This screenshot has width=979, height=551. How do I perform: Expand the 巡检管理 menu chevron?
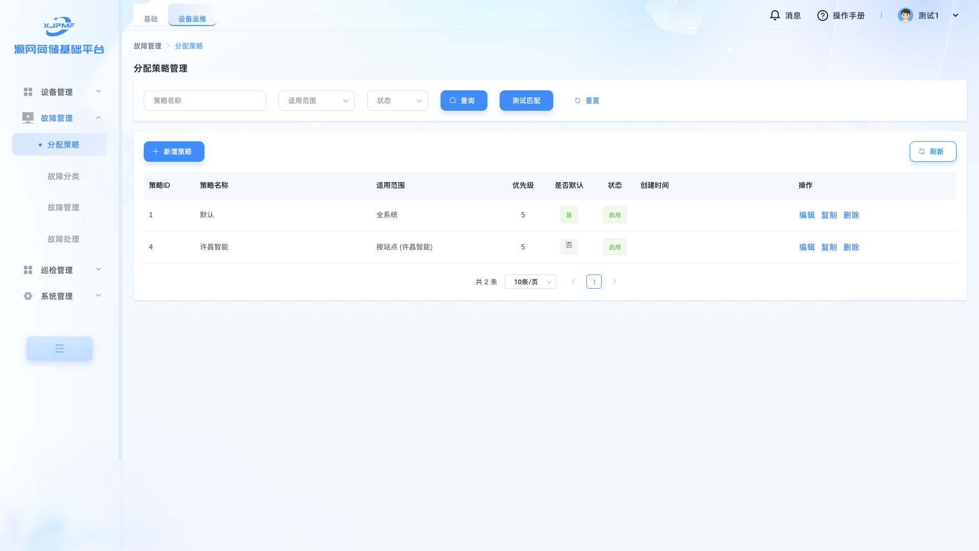pyautogui.click(x=98, y=269)
